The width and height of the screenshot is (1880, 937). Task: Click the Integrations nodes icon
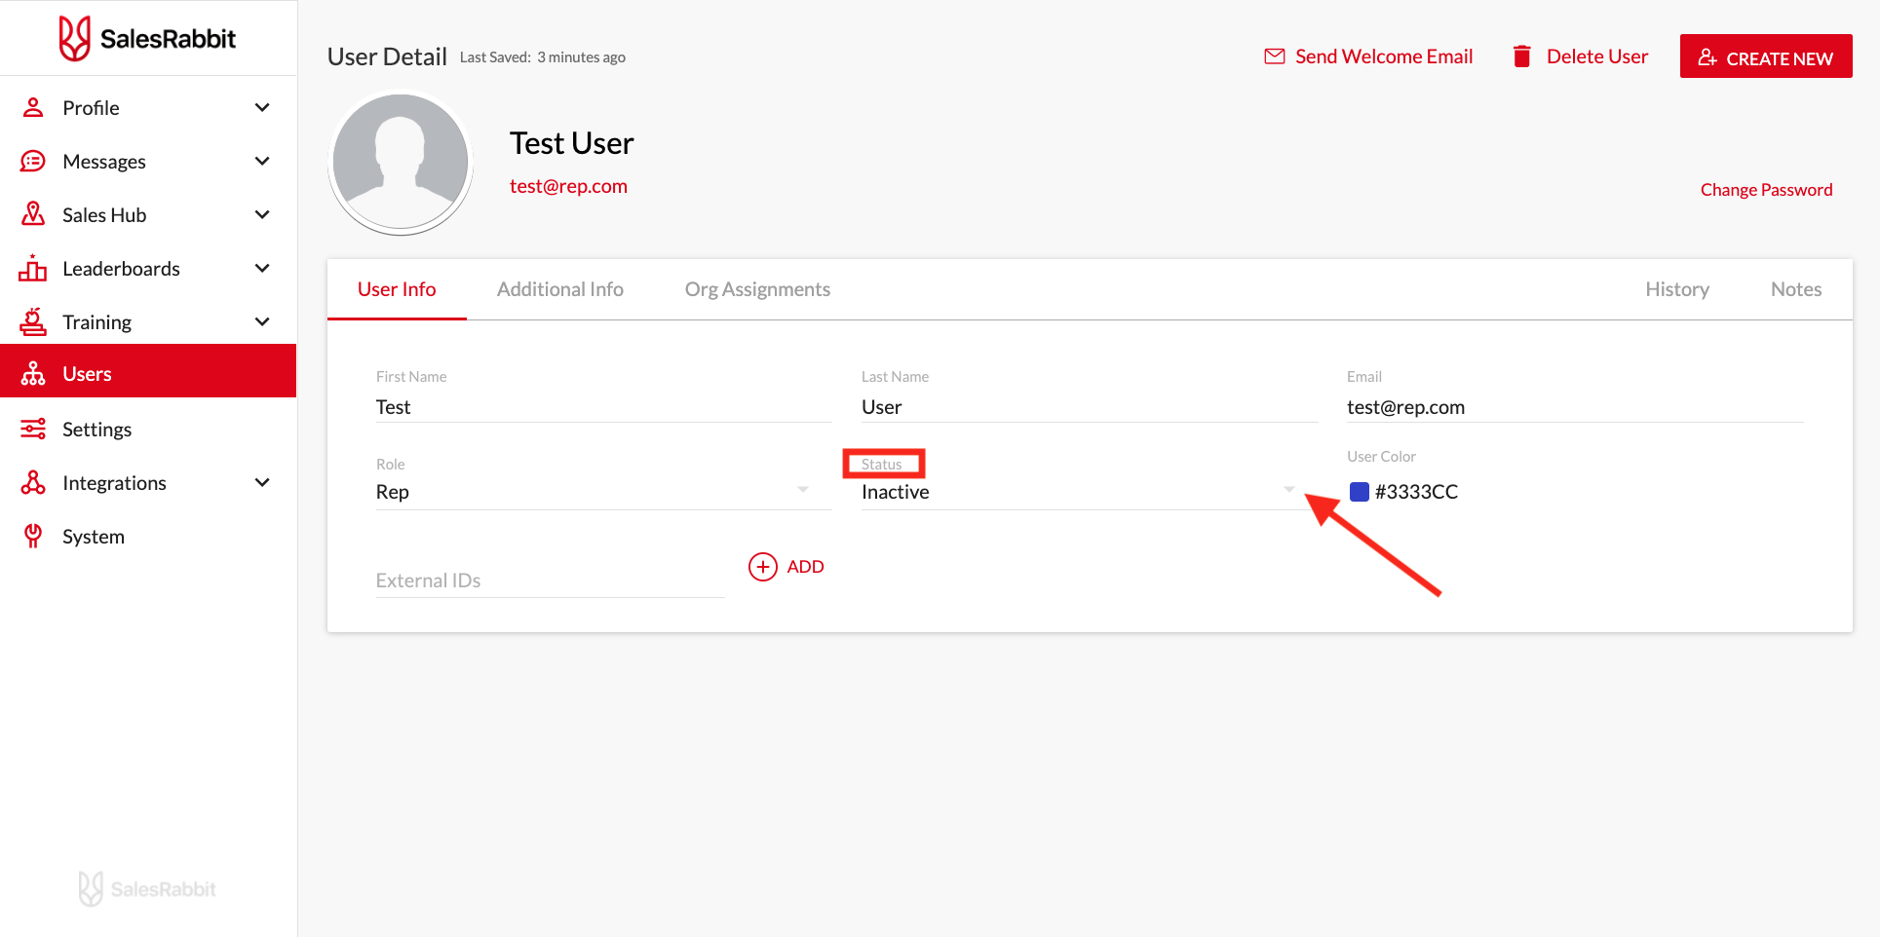(33, 482)
